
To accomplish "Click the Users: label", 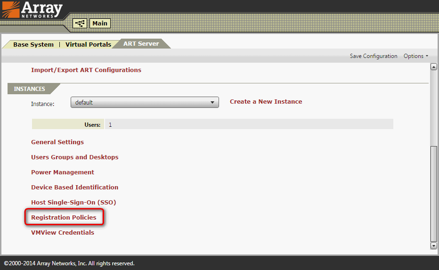I will pos(92,125).
